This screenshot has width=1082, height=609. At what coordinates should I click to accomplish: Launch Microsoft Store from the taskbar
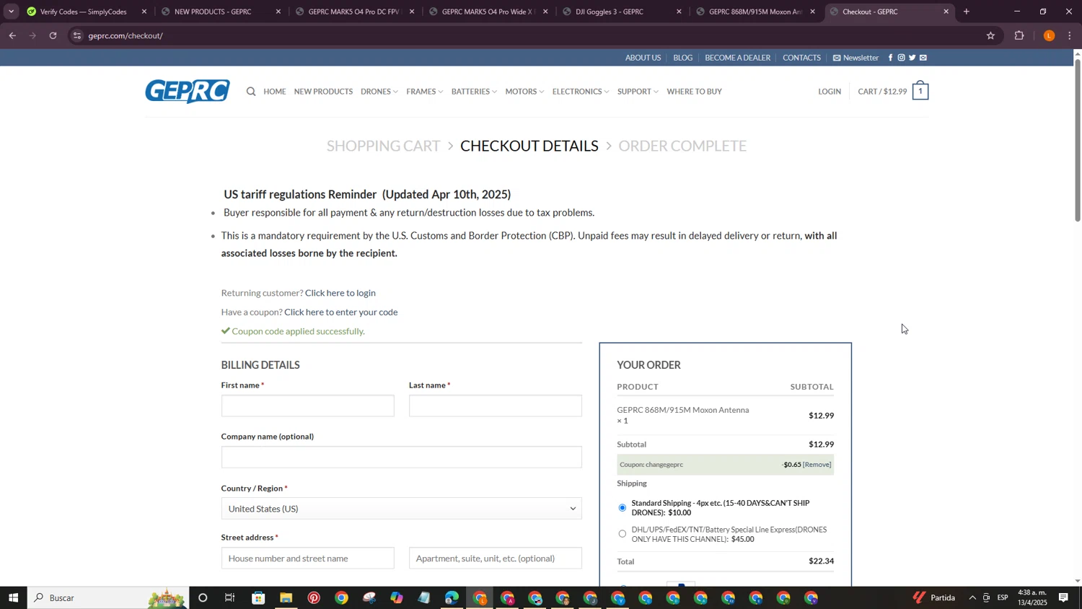coord(258,598)
